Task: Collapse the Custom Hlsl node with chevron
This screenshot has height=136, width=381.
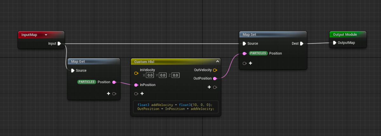Action: pyautogui.click(x=217, y=61)
